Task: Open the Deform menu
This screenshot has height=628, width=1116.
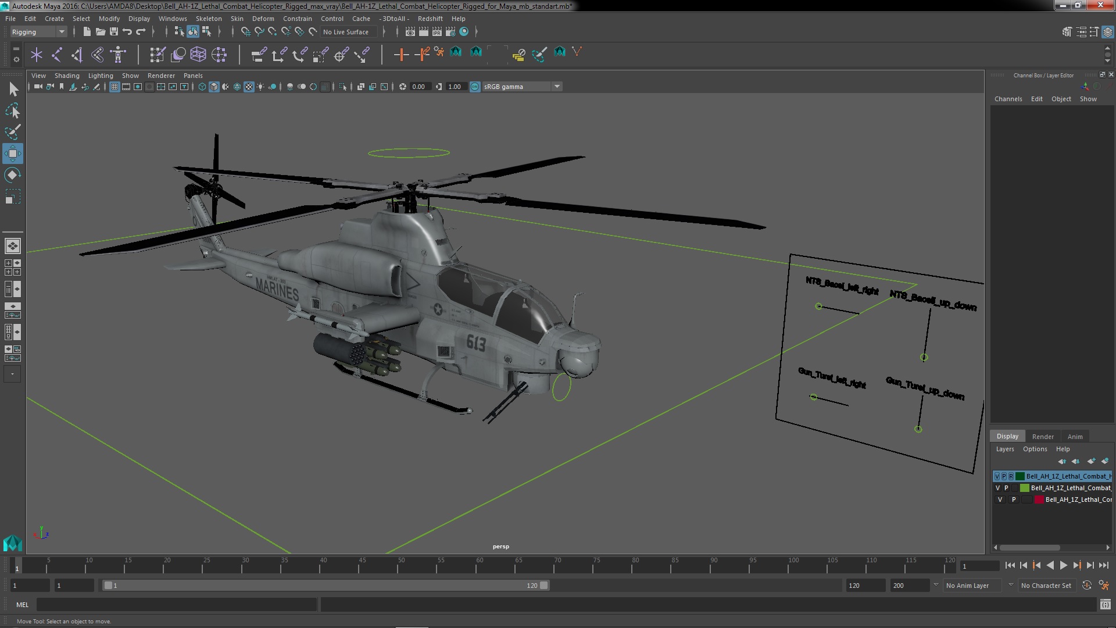Action: (x=263, y=19)
